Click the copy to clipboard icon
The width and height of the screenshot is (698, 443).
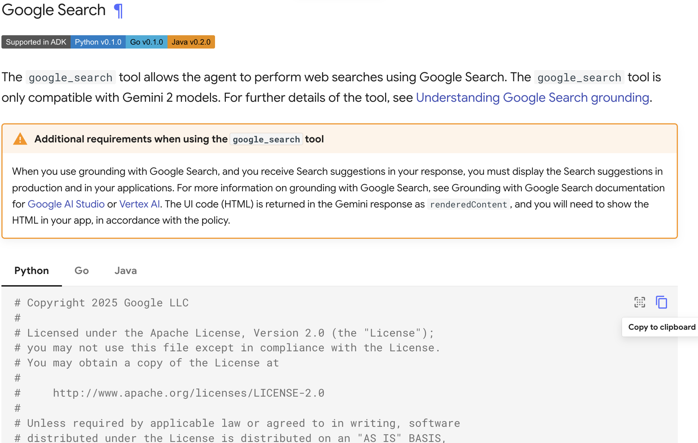pos(661,302)
